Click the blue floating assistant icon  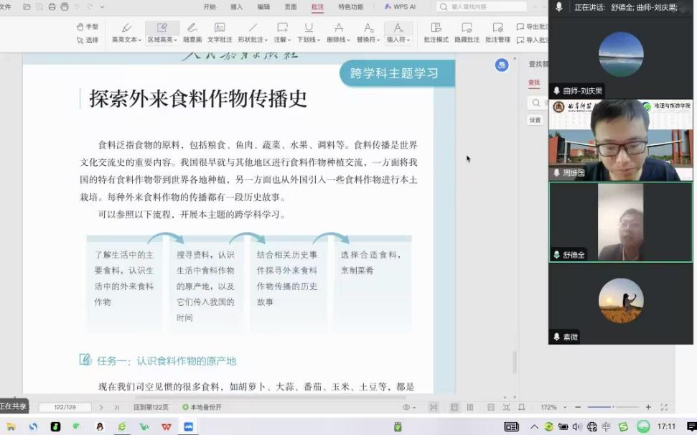click(501, 65)
